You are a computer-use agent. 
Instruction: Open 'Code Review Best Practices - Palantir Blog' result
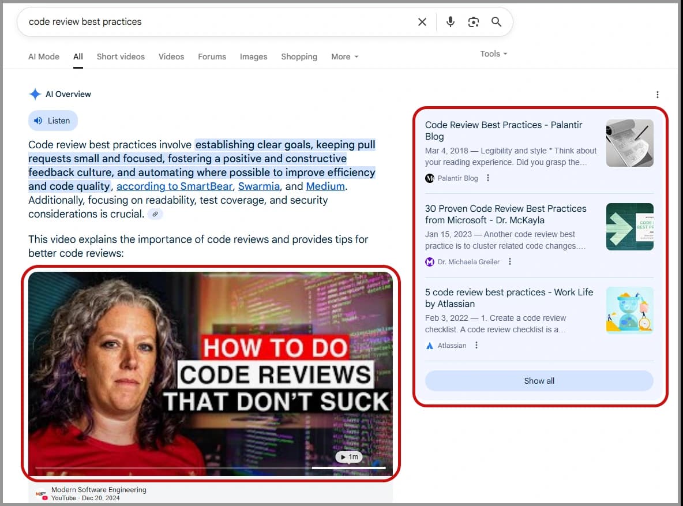click(x=504, y=130)
